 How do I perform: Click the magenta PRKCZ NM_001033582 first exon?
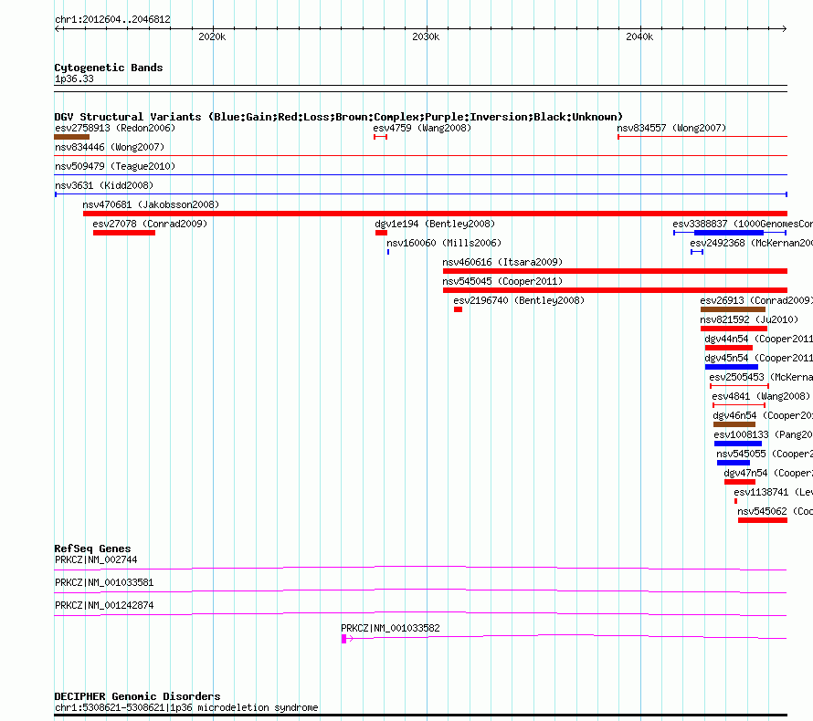[x=343, y=639]
